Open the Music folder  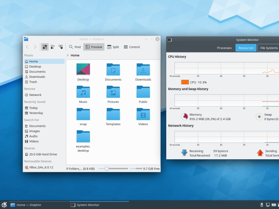pos(83,94)
